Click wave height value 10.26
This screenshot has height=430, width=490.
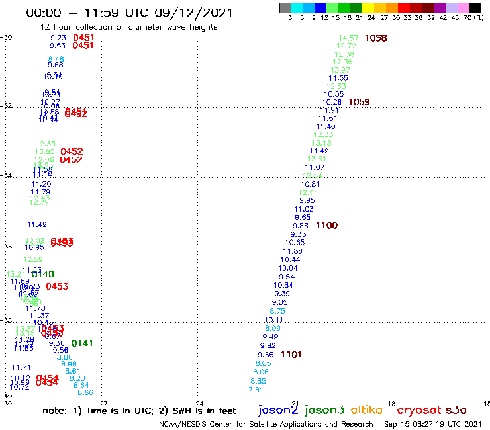click(x=332, y=102)
